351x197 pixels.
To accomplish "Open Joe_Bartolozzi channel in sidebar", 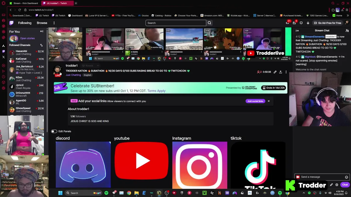I will (x=27, y=69).
